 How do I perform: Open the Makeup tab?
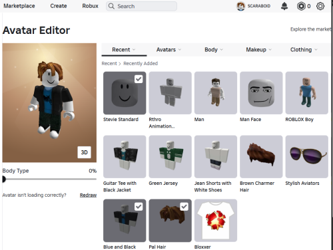(x=258, y=50)
